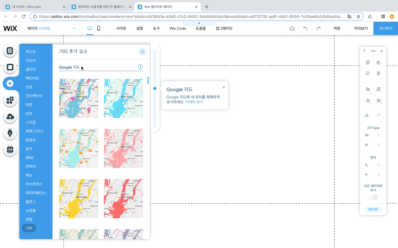Switch to desktop editor view icon
The image size is (398, 248).
pyautogui.click(x=90, y=28)
